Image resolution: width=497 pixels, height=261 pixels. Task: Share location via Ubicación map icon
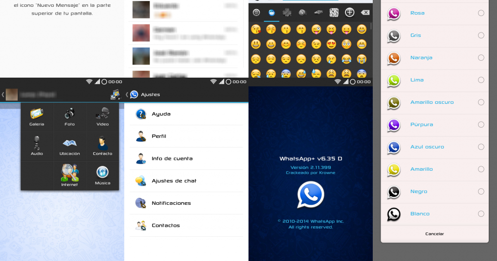point(70,146)
